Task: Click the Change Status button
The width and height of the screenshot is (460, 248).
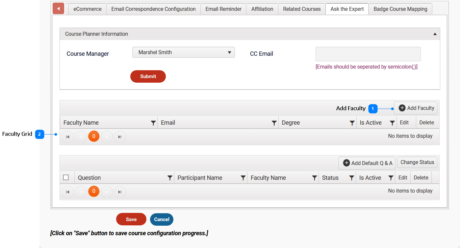Action: [417, 162]
